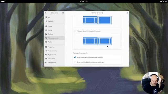This screenshot has height=94, width=168.
Task: Click the Wygląd appearance icon
Action: pos(46,42)
